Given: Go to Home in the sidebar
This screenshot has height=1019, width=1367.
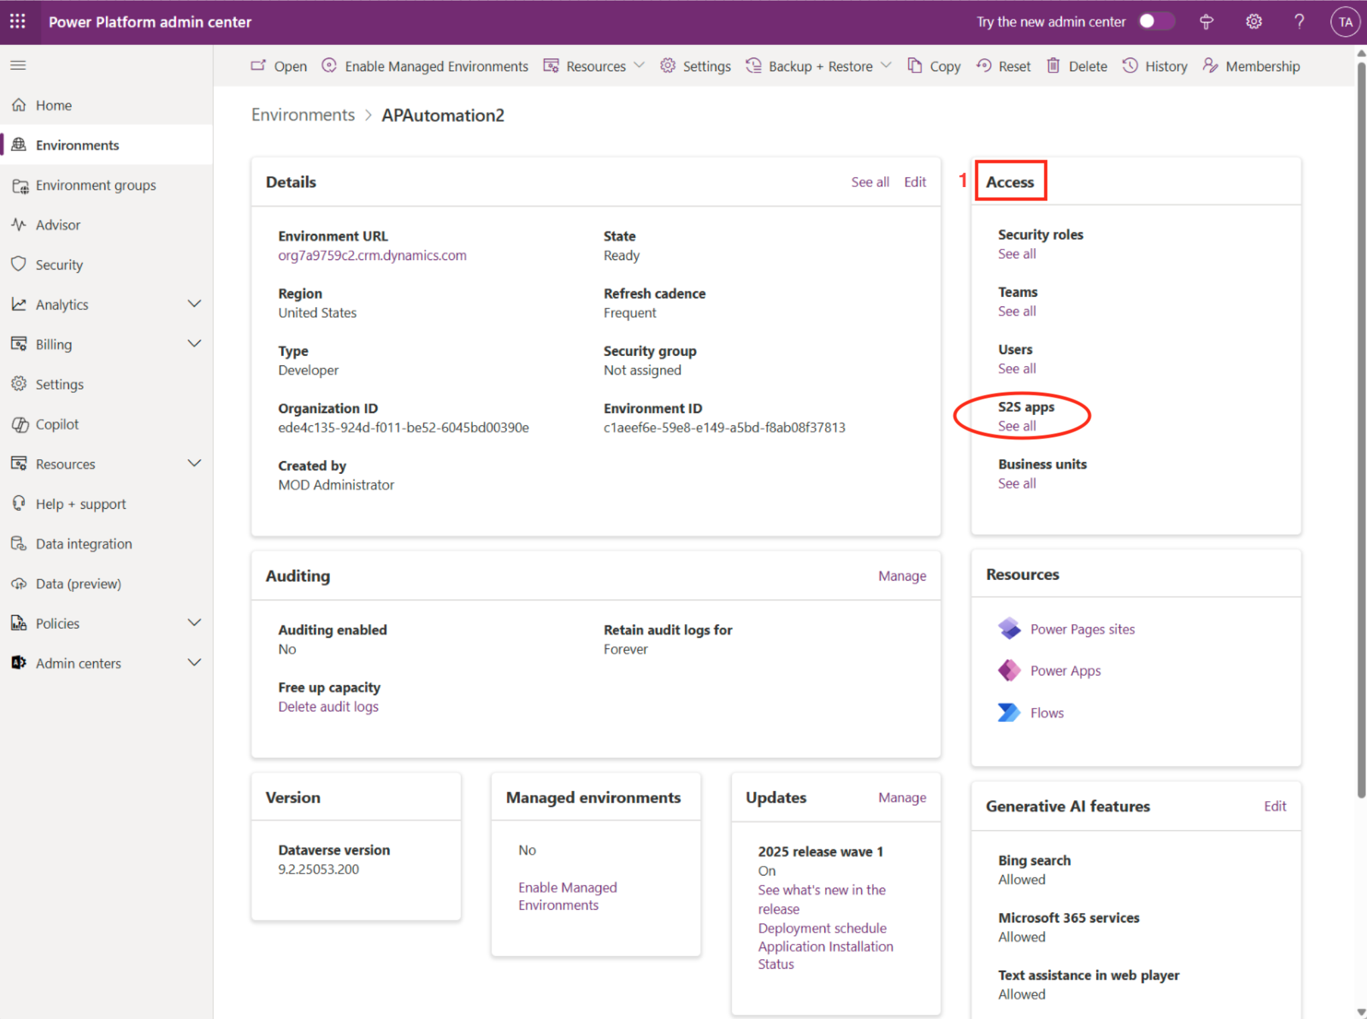Looking at the screenshot, I should point(107,105).
